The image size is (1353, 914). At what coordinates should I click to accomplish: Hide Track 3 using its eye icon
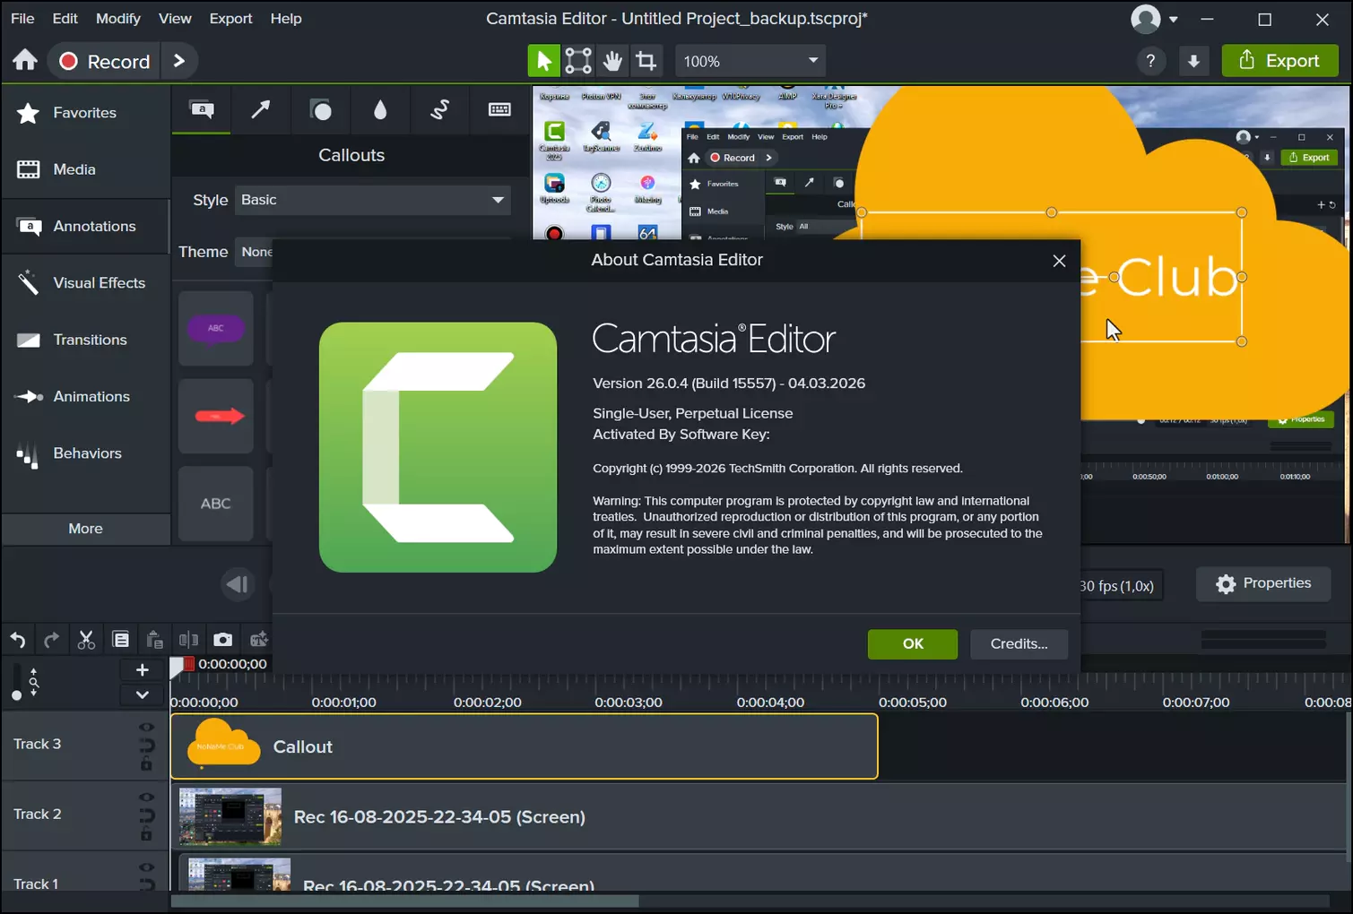[146, 727]
